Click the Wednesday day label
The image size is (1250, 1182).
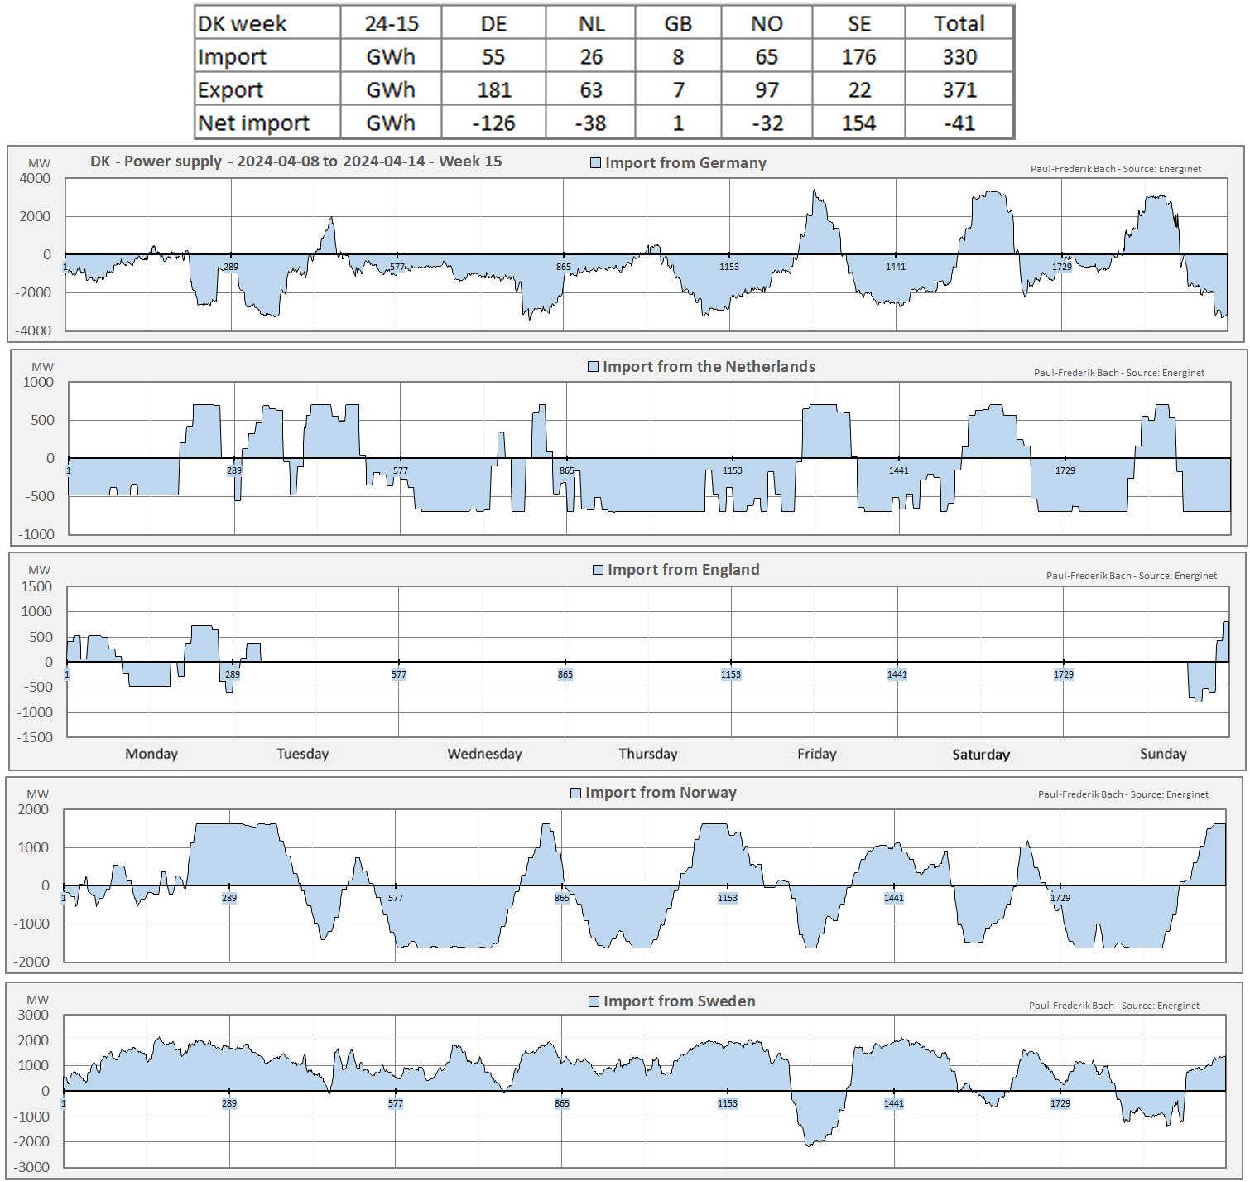pos(484,754)
